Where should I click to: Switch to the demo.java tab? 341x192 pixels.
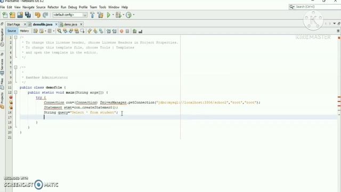(x=70, y=25)
